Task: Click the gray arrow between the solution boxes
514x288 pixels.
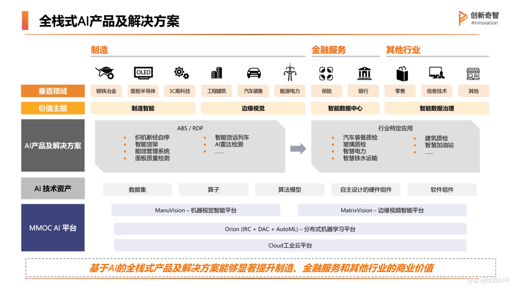Action: (x=298, y=149)
